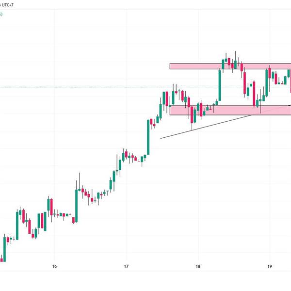
Task: Select date label 17 on time axis
Action: pyautogui.click(x=126, y=266)
